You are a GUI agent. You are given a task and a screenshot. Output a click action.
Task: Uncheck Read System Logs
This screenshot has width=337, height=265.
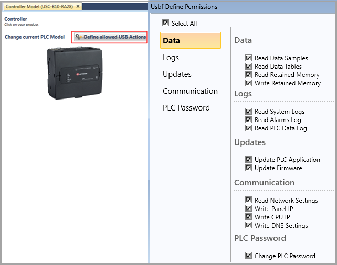pos(248,112)
